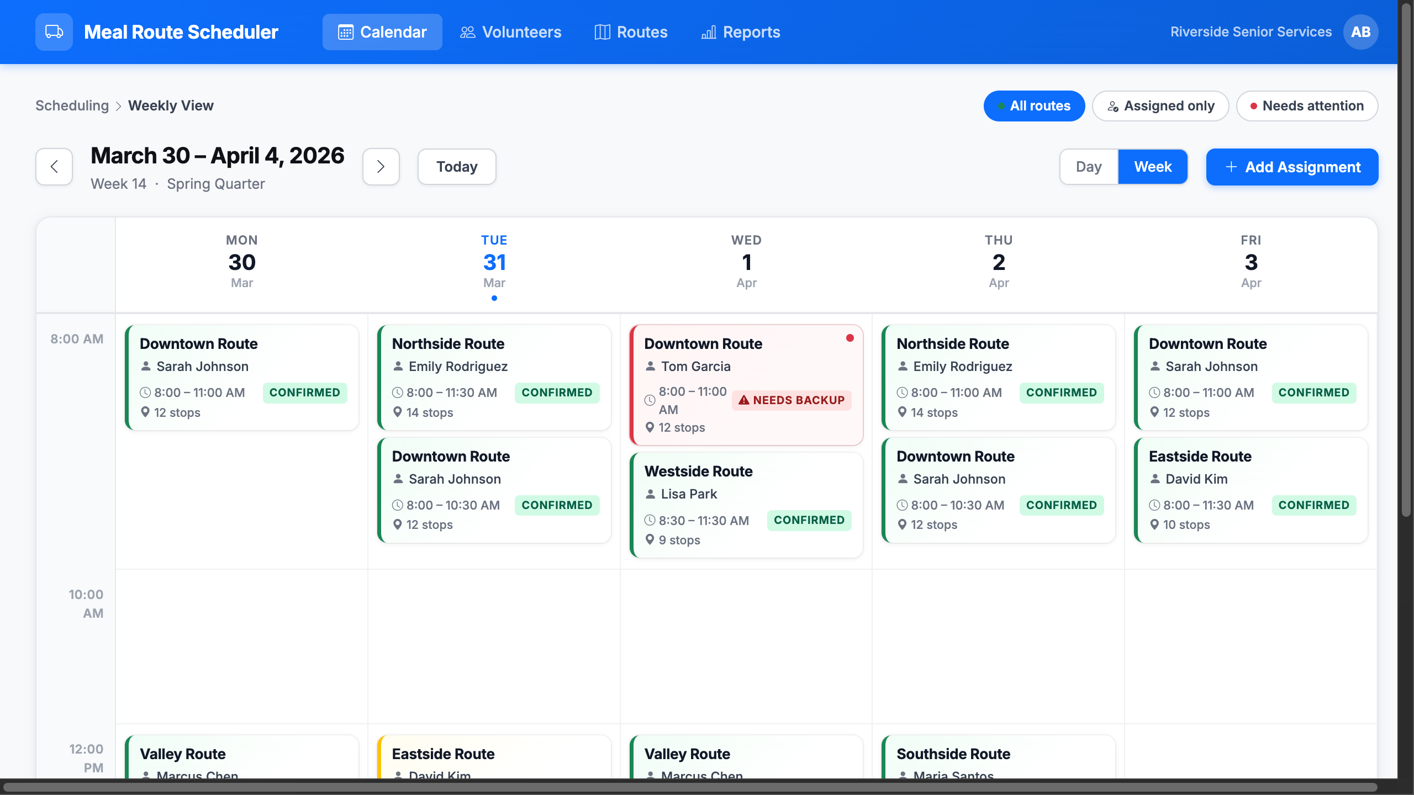The width and height of the screenshot is (1414, 795).
Task: Advance to next week with right chevron
Action: (381, 167)
